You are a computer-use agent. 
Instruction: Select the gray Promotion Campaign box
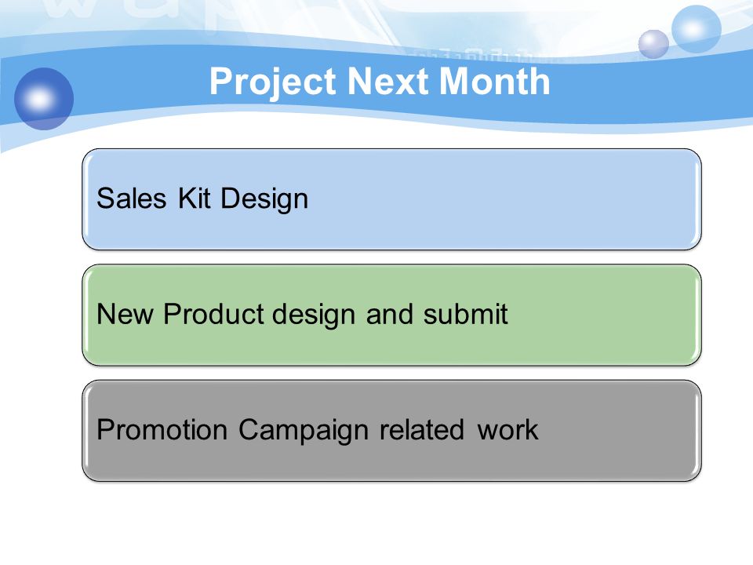pyautogui.click(x=392, y=431)
